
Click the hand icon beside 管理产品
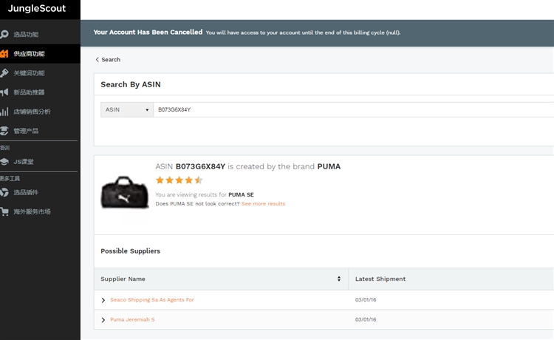tap(4, 131)
